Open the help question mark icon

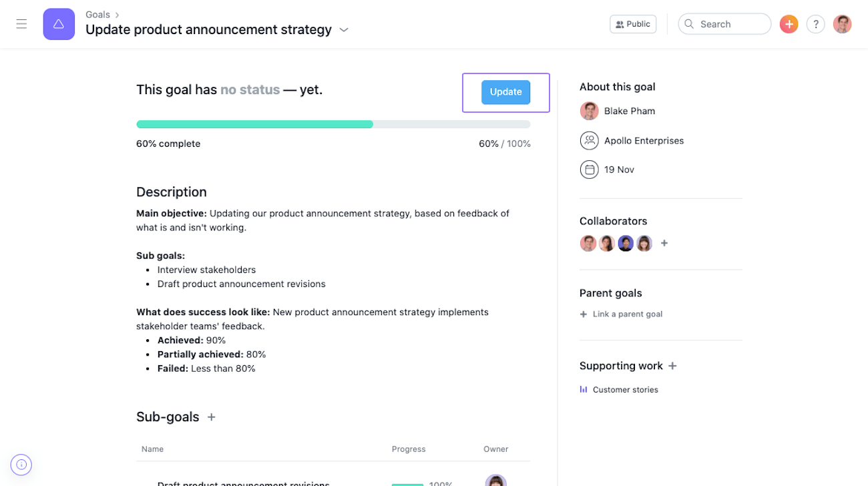(x=815, y=24)
